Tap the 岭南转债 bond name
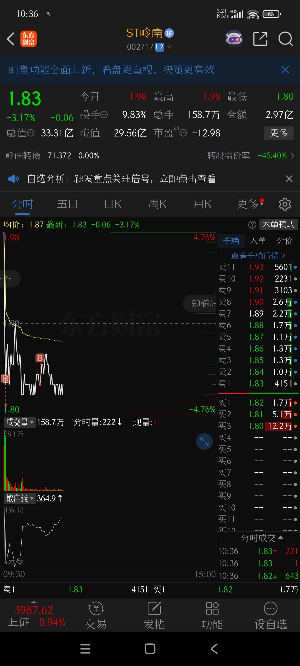The height and width of the screenshot is (666, 300). coord(23,155)
